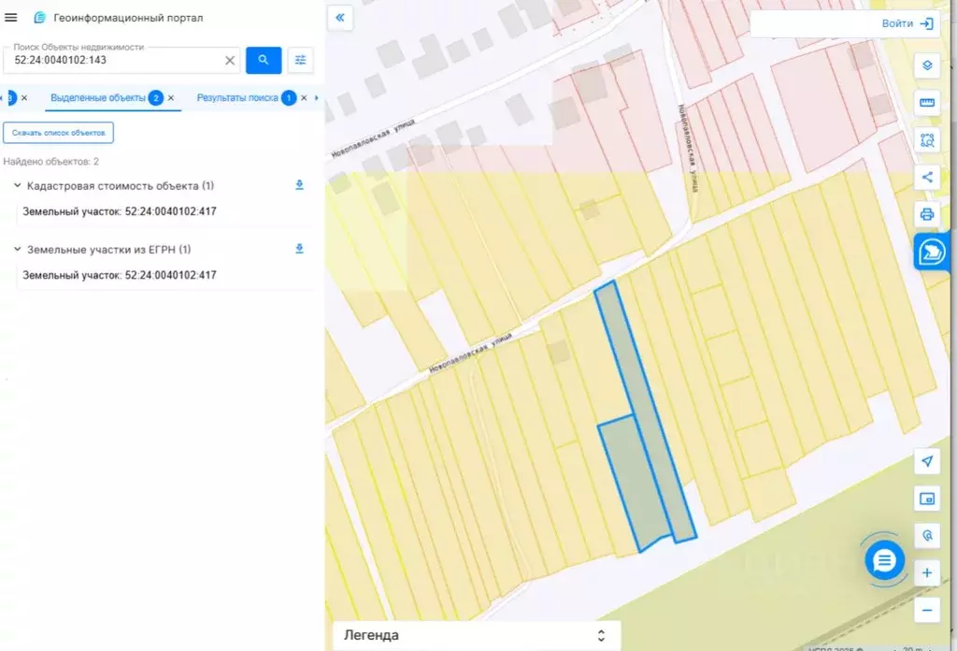
Task: Open the hamburger navigation menu
Action: pos(12,17)
